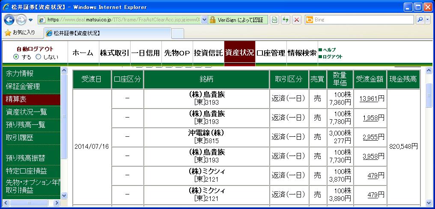Select the しない auto-logout radio button

[x=39, y=57]
